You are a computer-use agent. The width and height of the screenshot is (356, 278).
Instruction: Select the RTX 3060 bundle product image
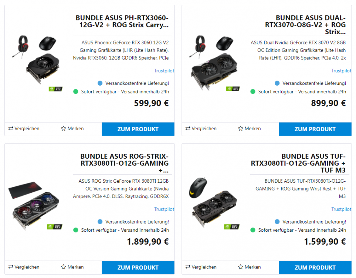point(38,61)
